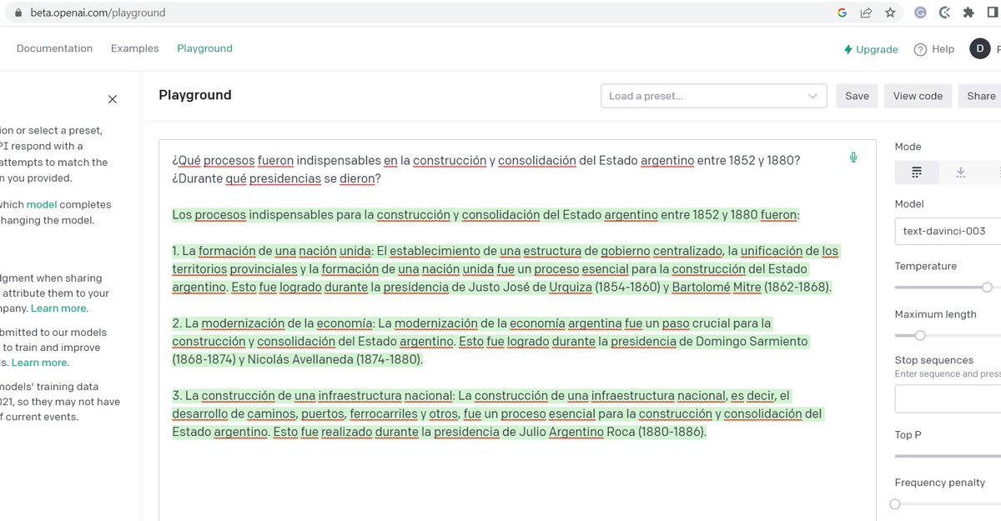Click the text 'Los procesos indispensables' line
The height and width of the screenshot is (521, 1001).
coord(485,215)
